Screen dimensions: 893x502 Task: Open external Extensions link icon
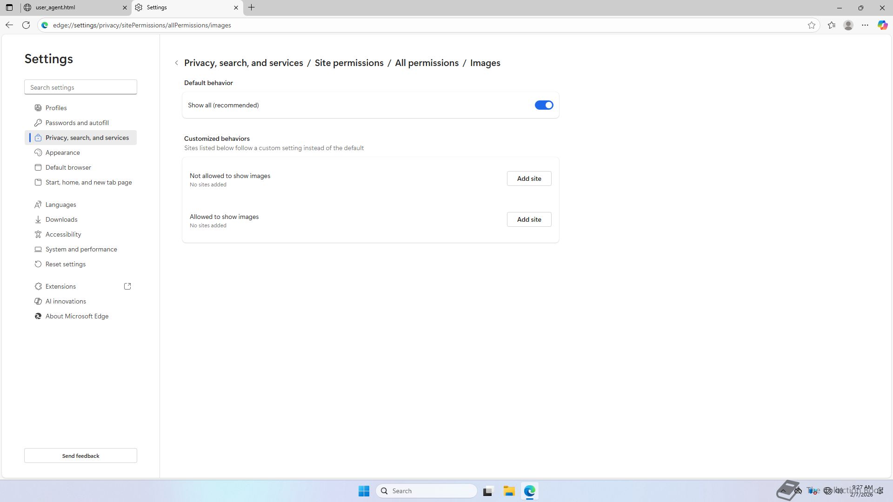click(x=127, y=286)
